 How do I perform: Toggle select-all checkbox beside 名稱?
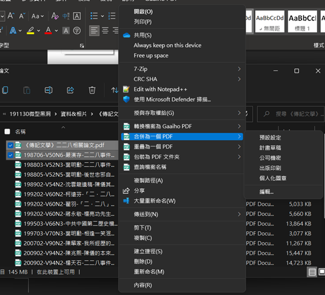click(x=7, y=132)
